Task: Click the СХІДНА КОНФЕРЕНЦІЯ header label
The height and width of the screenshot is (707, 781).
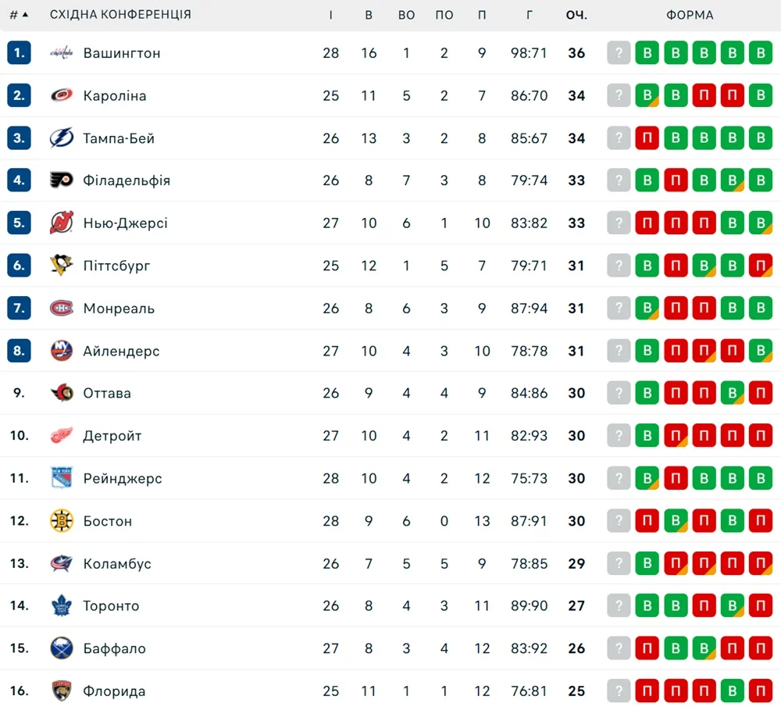Action: coord(120,15)
